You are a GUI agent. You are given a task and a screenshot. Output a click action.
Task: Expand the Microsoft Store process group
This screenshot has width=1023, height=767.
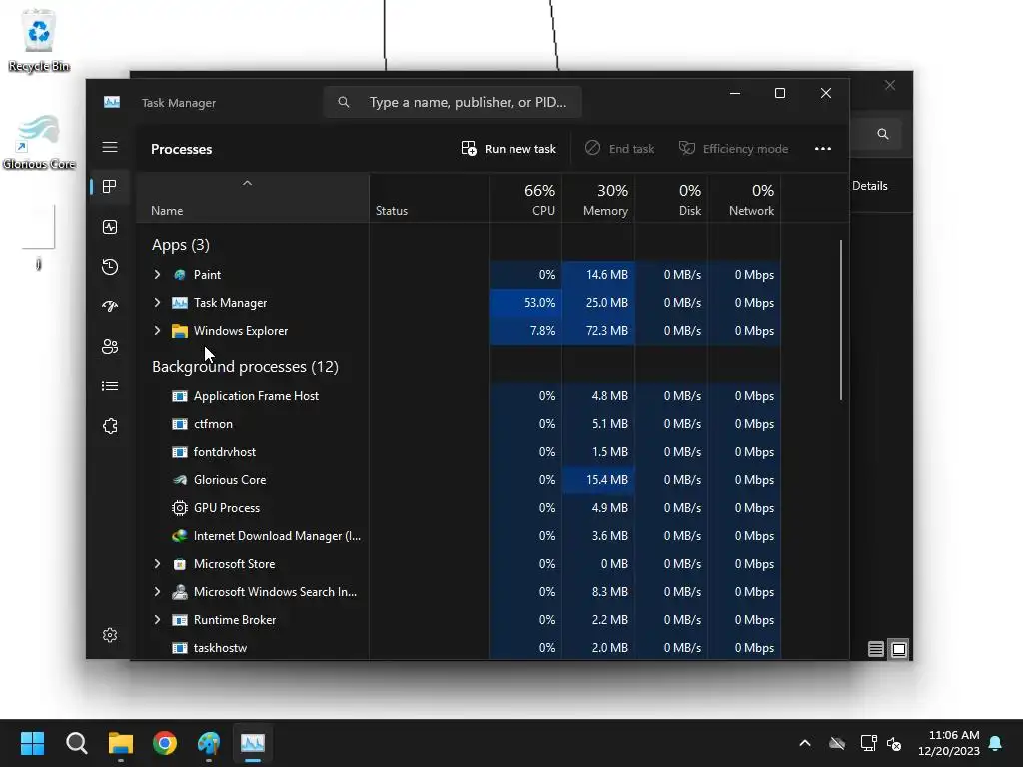[157, 564]
